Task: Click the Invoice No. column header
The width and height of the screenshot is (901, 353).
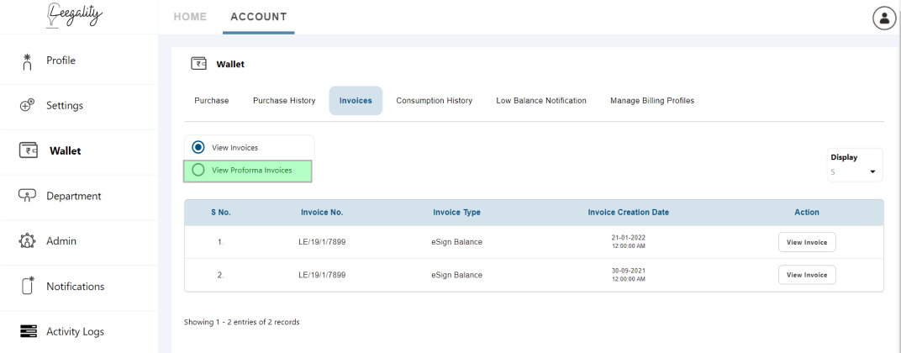Action: [x=322, y=212]
